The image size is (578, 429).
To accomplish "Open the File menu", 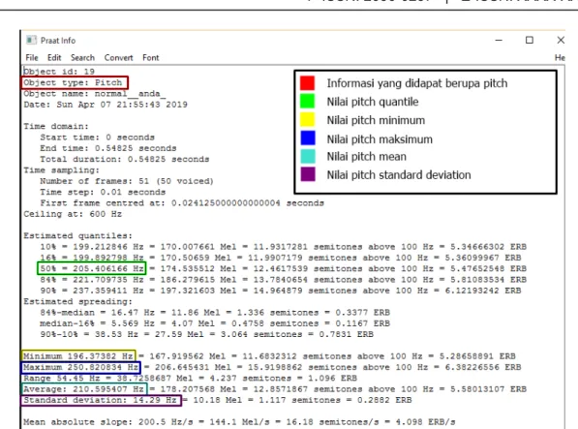I will [x=32, y=58].
